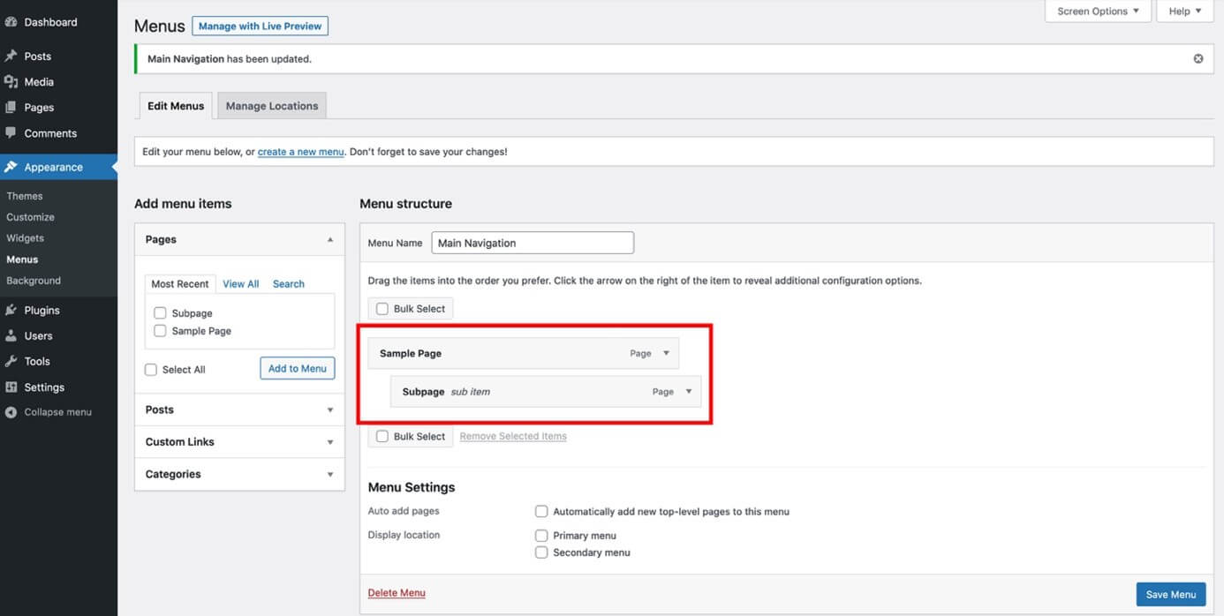
Task: Click the Collapse menu arrow icon
Action: tap(11, 412)
